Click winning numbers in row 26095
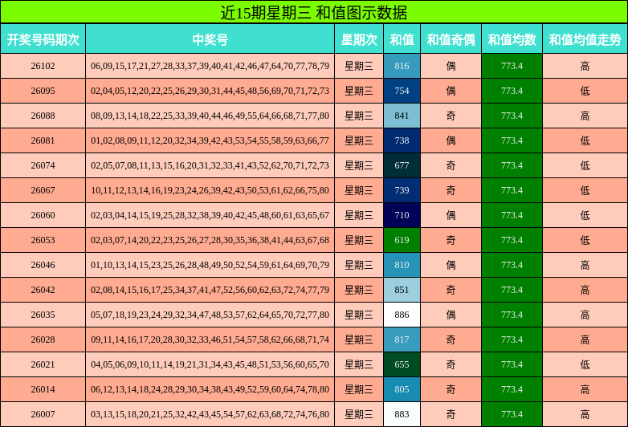 (210, 91)
